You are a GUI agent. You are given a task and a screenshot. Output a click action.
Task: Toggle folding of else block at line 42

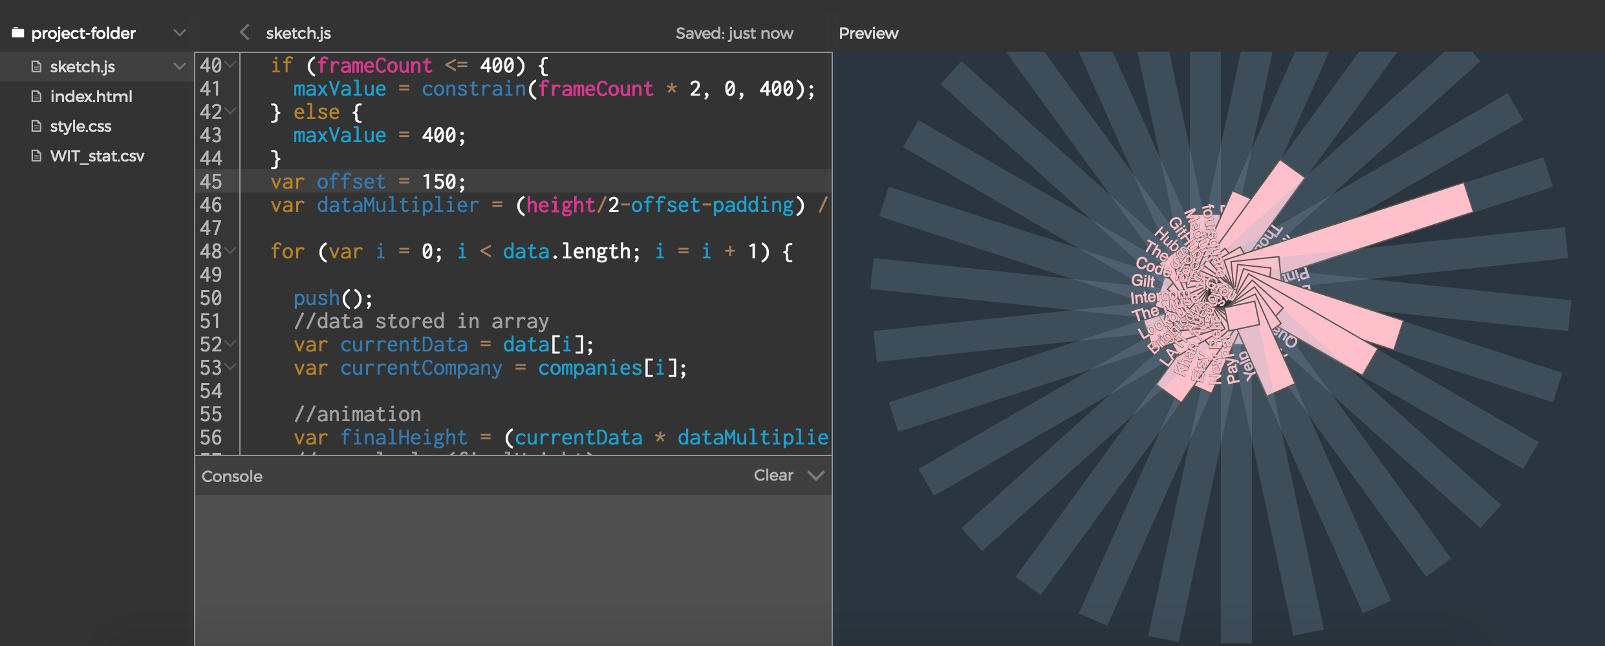tap(231, 111)
